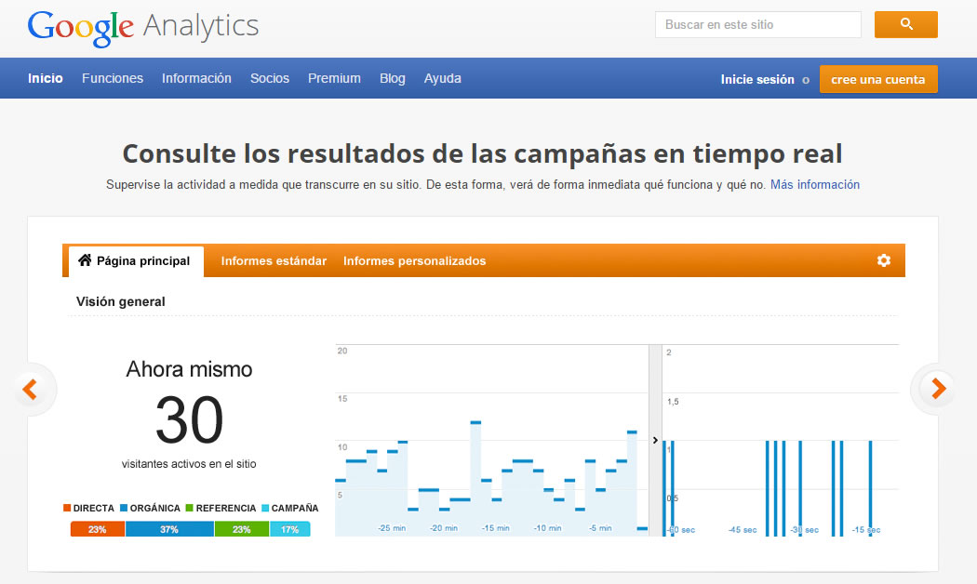
Task: Switch to the Informes estándar tab
Action: (x=274, y=261)
